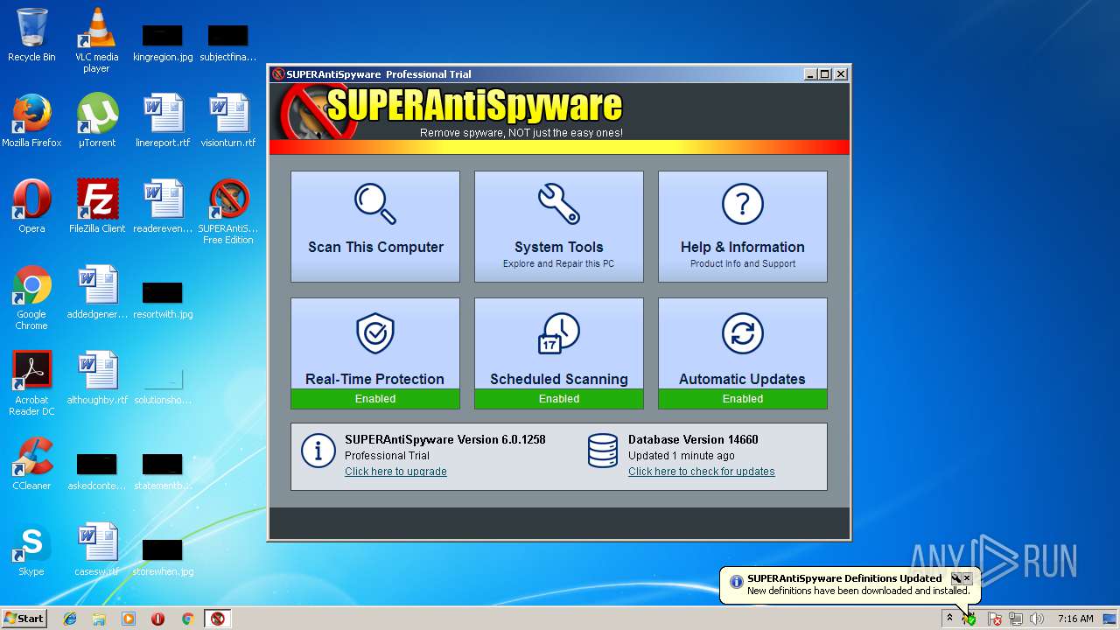Select kingregion.jpg file on desktop
This screenshot has width=1120, height=630.
point(163,42)
